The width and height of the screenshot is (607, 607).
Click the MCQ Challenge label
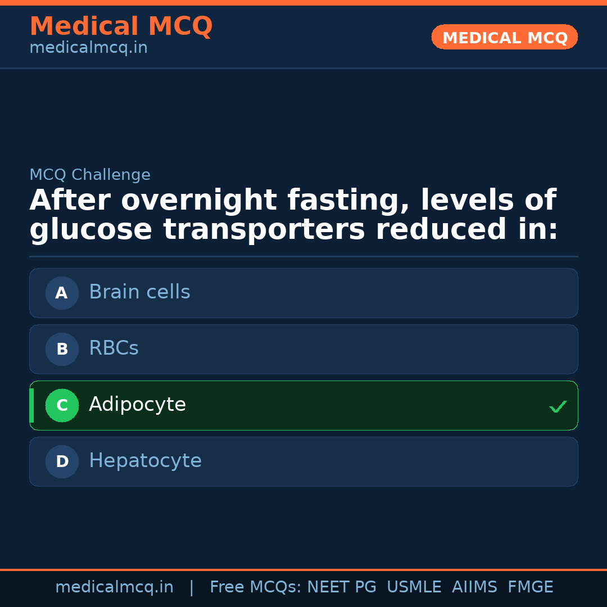pos(90,175)
